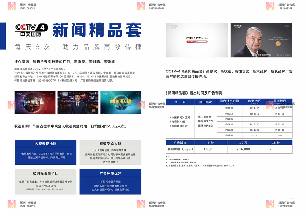The image size is (307, 217).
Task: Click the Europe time cell 约02:10
Action: tap(254, 114)
